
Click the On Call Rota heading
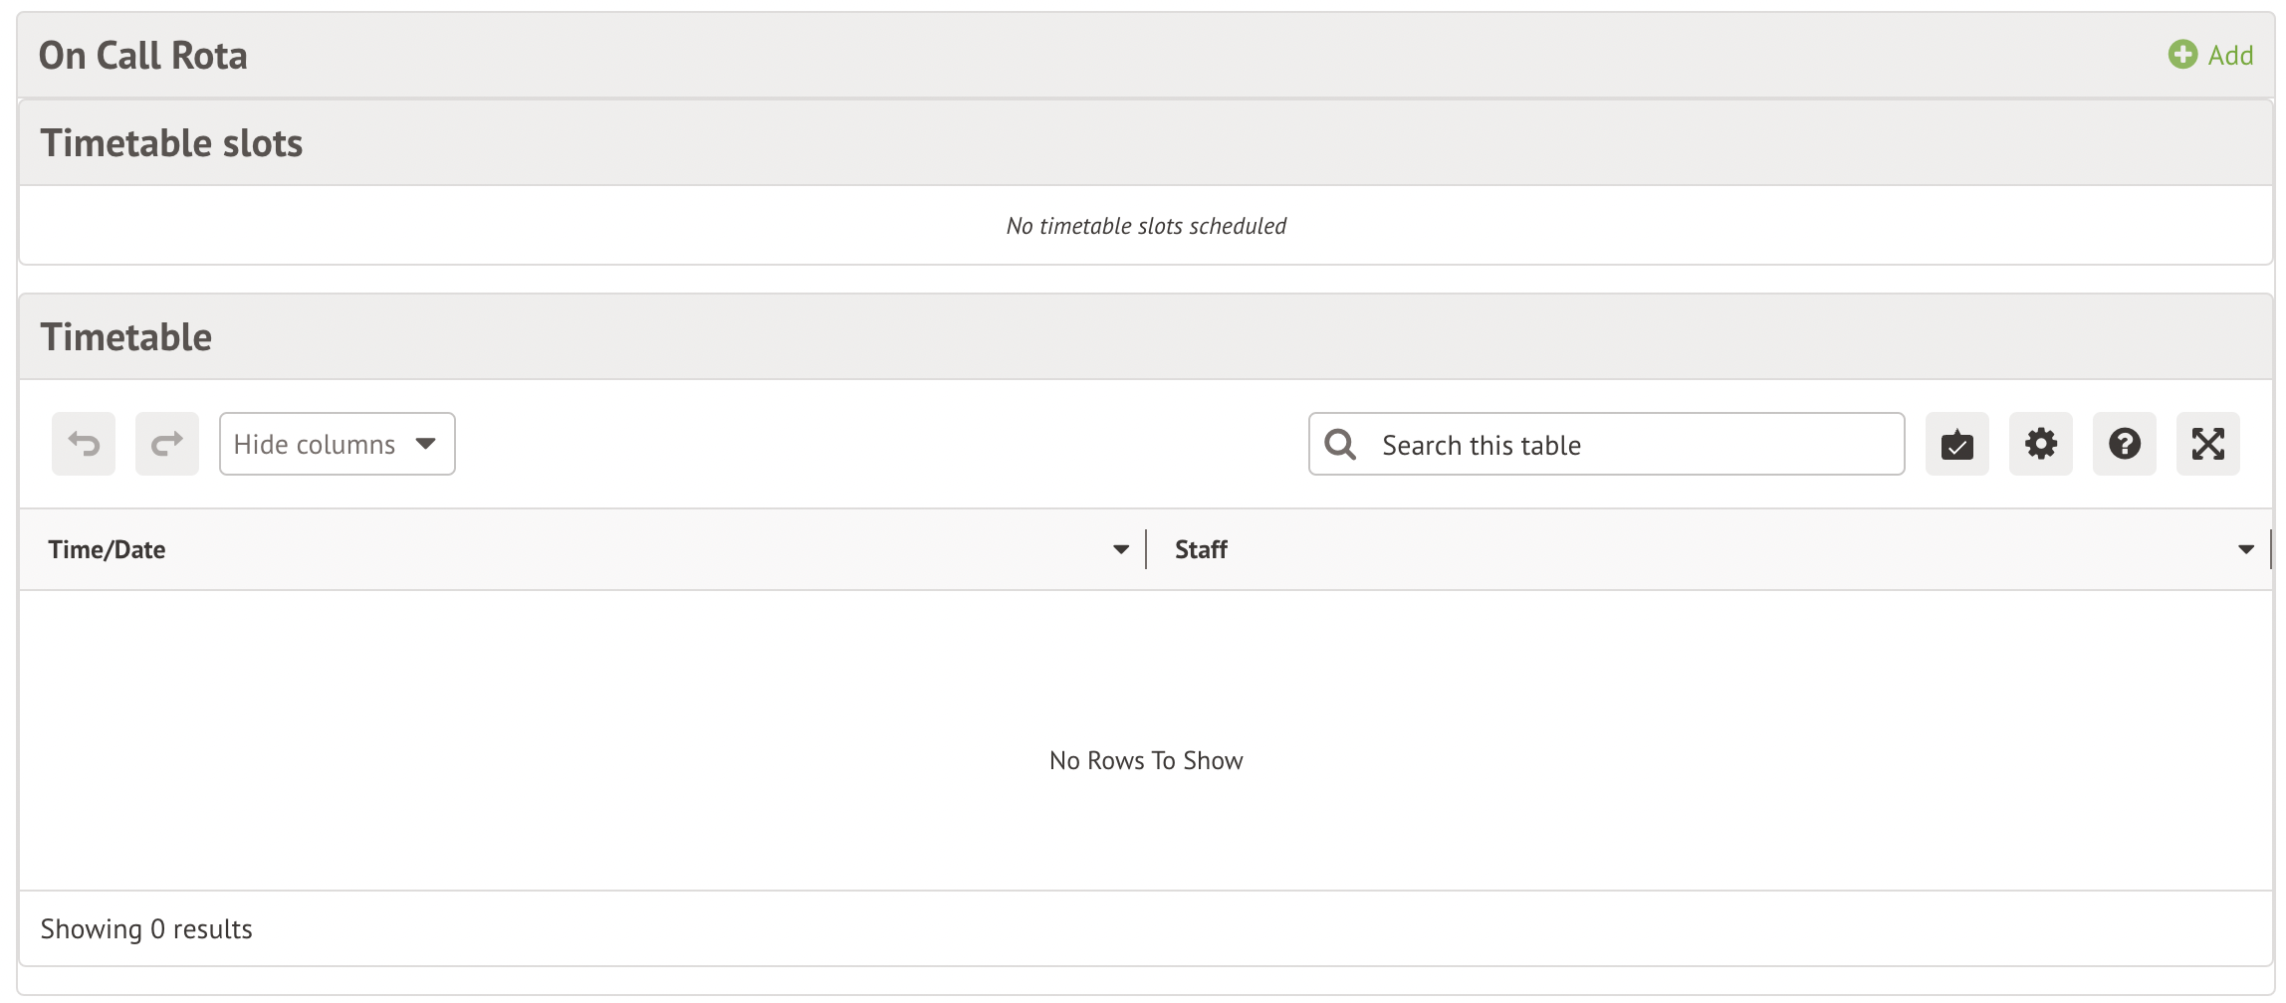tap(143, 56)
